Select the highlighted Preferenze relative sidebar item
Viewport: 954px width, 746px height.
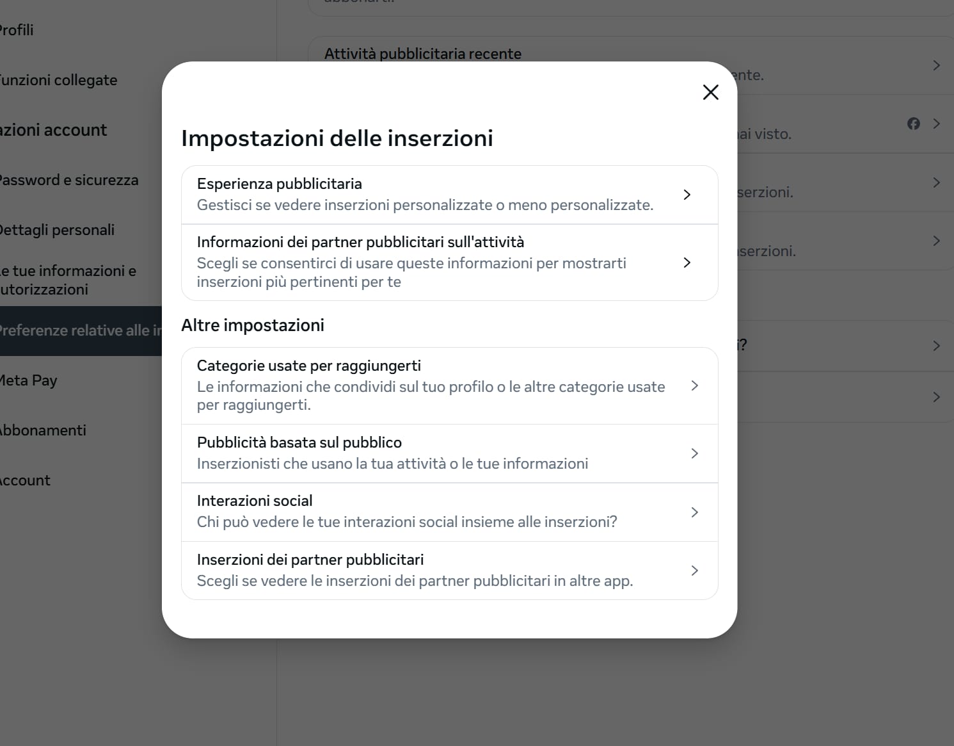pyautogui.click(x=81, y=331)
